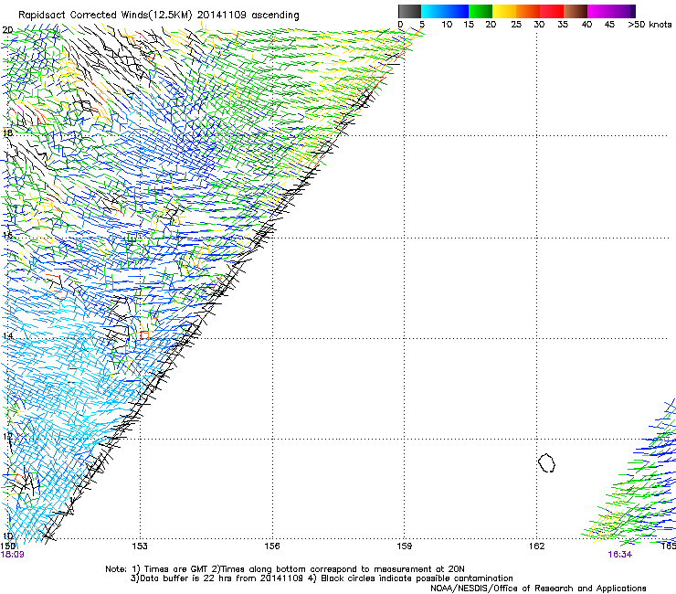Click the '>50 knots' legend label
This screenshot has width=676, height=594.
(650, 25)
